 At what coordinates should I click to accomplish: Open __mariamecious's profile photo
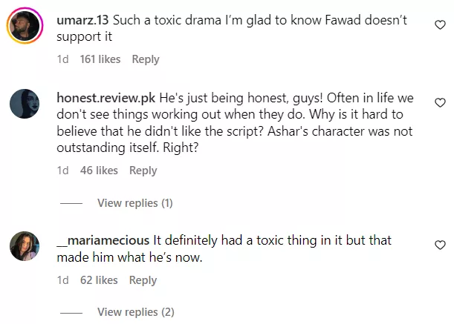(x=24, y=246)
